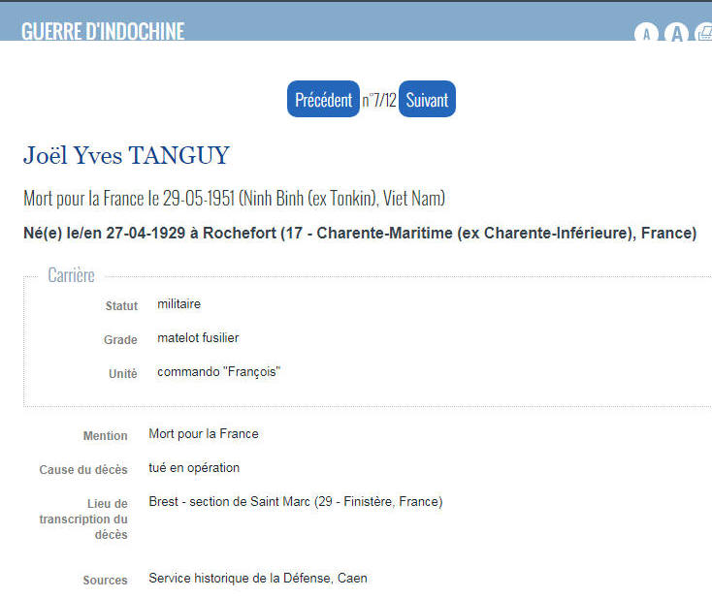Click the Guerre d'Indochine header title
Image resolution: width=712 pixels, height=598 pixels.
(103, 30)
